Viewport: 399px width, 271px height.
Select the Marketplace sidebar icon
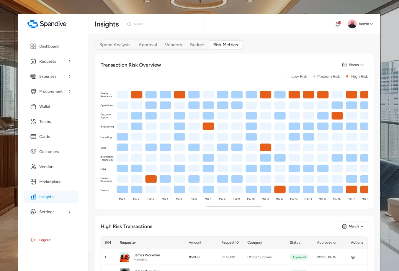33,182
